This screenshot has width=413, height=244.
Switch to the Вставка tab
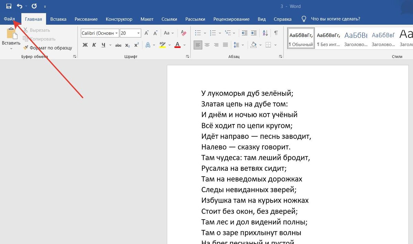[58, 19]
